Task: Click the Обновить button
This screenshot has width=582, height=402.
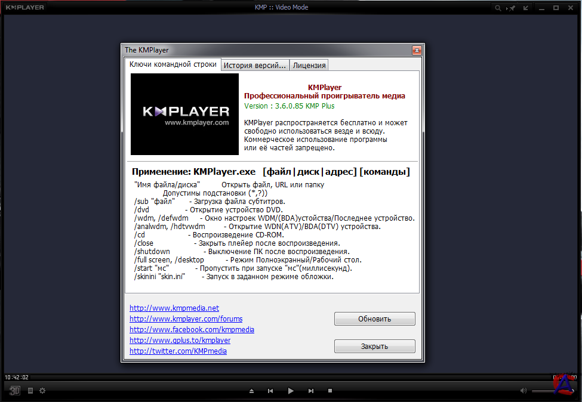Action: 374,319
